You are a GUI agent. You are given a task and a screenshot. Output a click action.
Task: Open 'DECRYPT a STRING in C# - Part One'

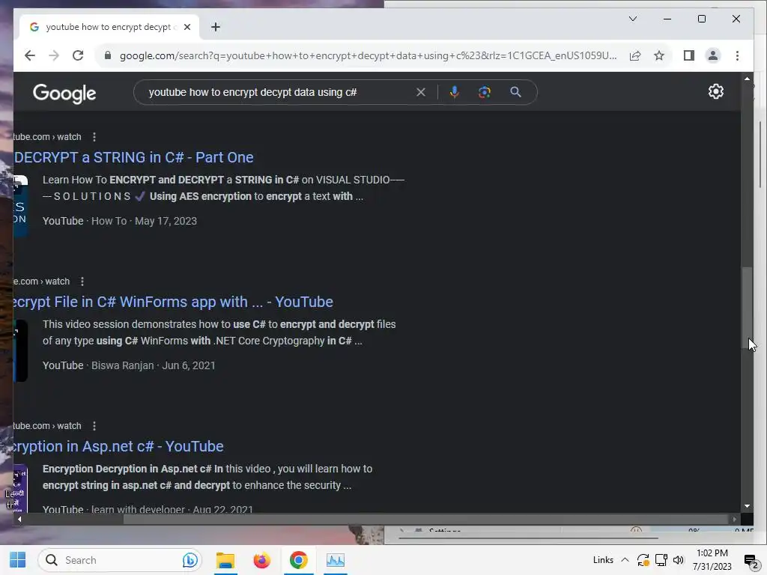[133, 157]
